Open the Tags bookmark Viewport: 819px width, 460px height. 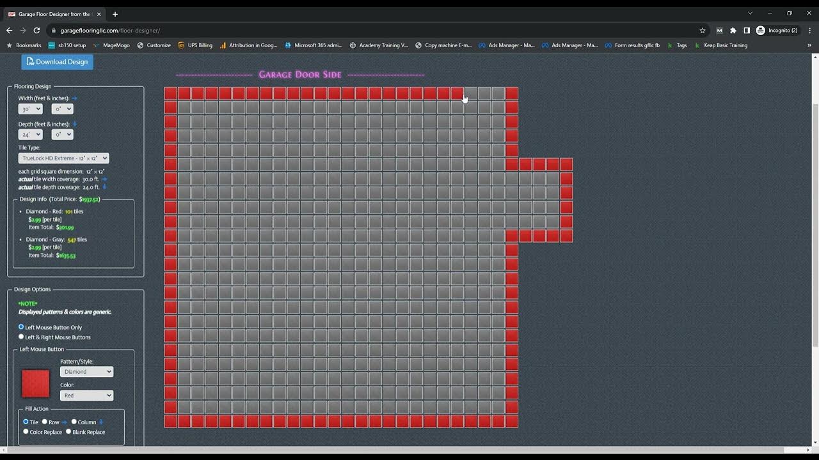(677, 45)
